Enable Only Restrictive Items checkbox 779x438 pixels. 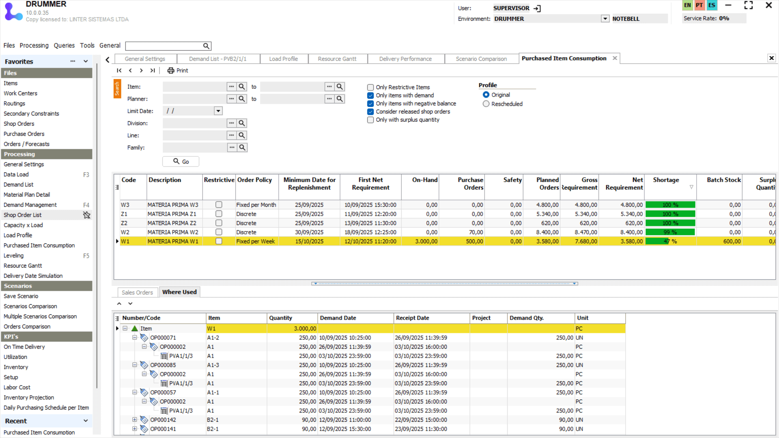coord(370,87)
